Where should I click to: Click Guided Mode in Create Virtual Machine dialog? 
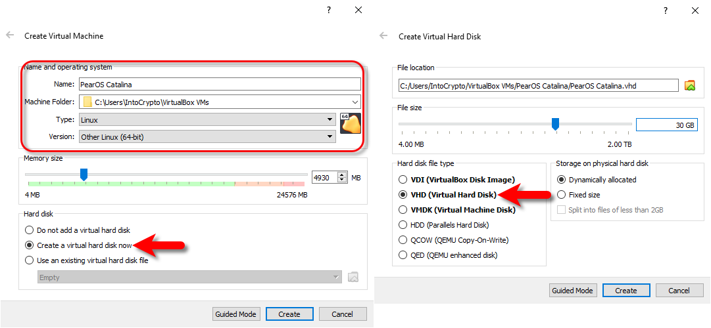point(235,314)
